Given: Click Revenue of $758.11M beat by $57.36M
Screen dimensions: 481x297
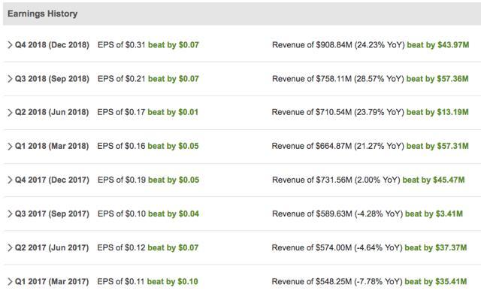Looking at the screenshot, I should [x=371, y=79].
